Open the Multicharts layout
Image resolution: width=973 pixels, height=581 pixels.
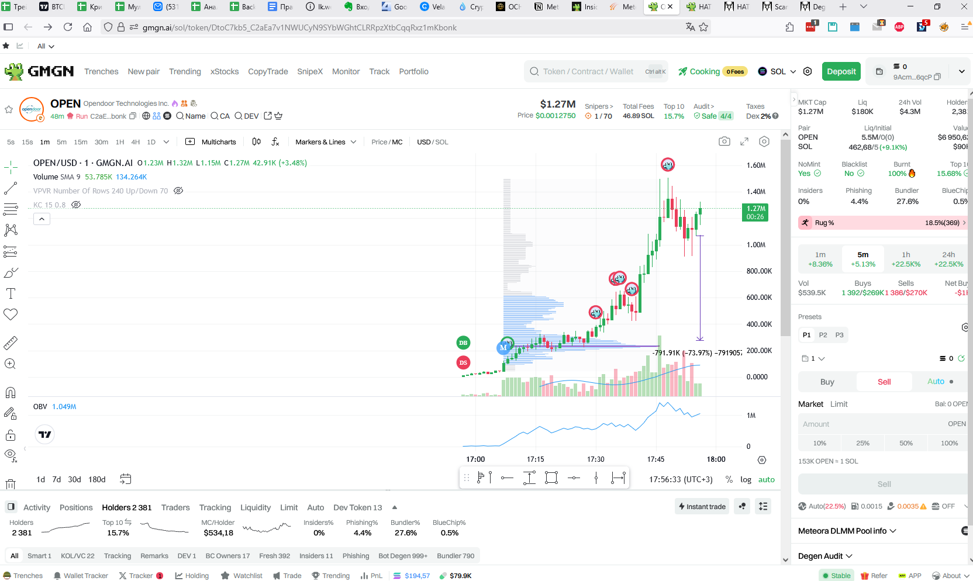(x=211, y=142)
